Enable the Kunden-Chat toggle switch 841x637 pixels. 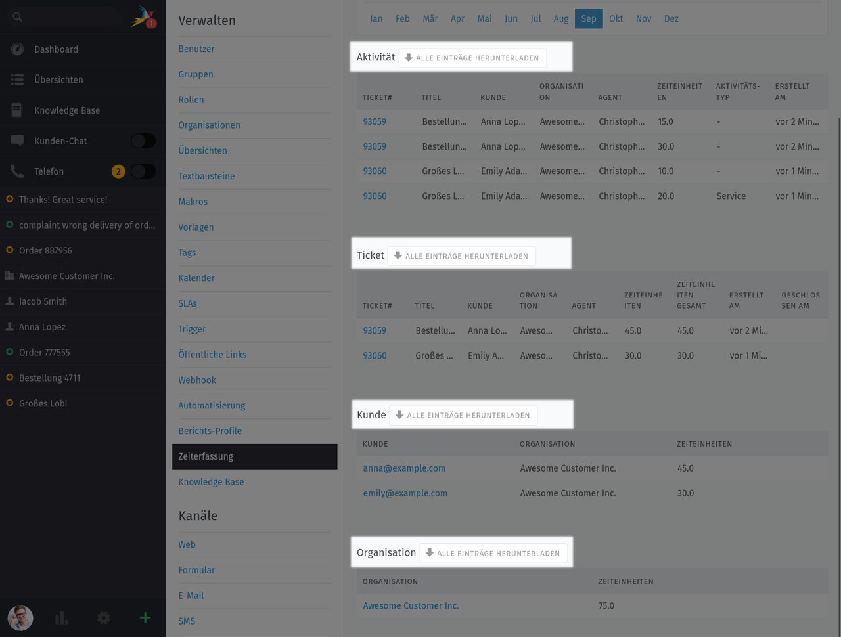point(143,141)
